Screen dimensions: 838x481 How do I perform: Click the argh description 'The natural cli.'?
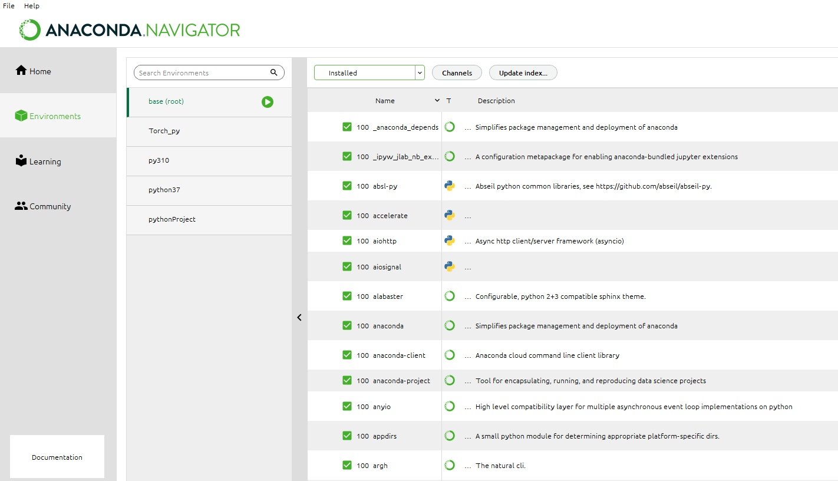point(500,465)
